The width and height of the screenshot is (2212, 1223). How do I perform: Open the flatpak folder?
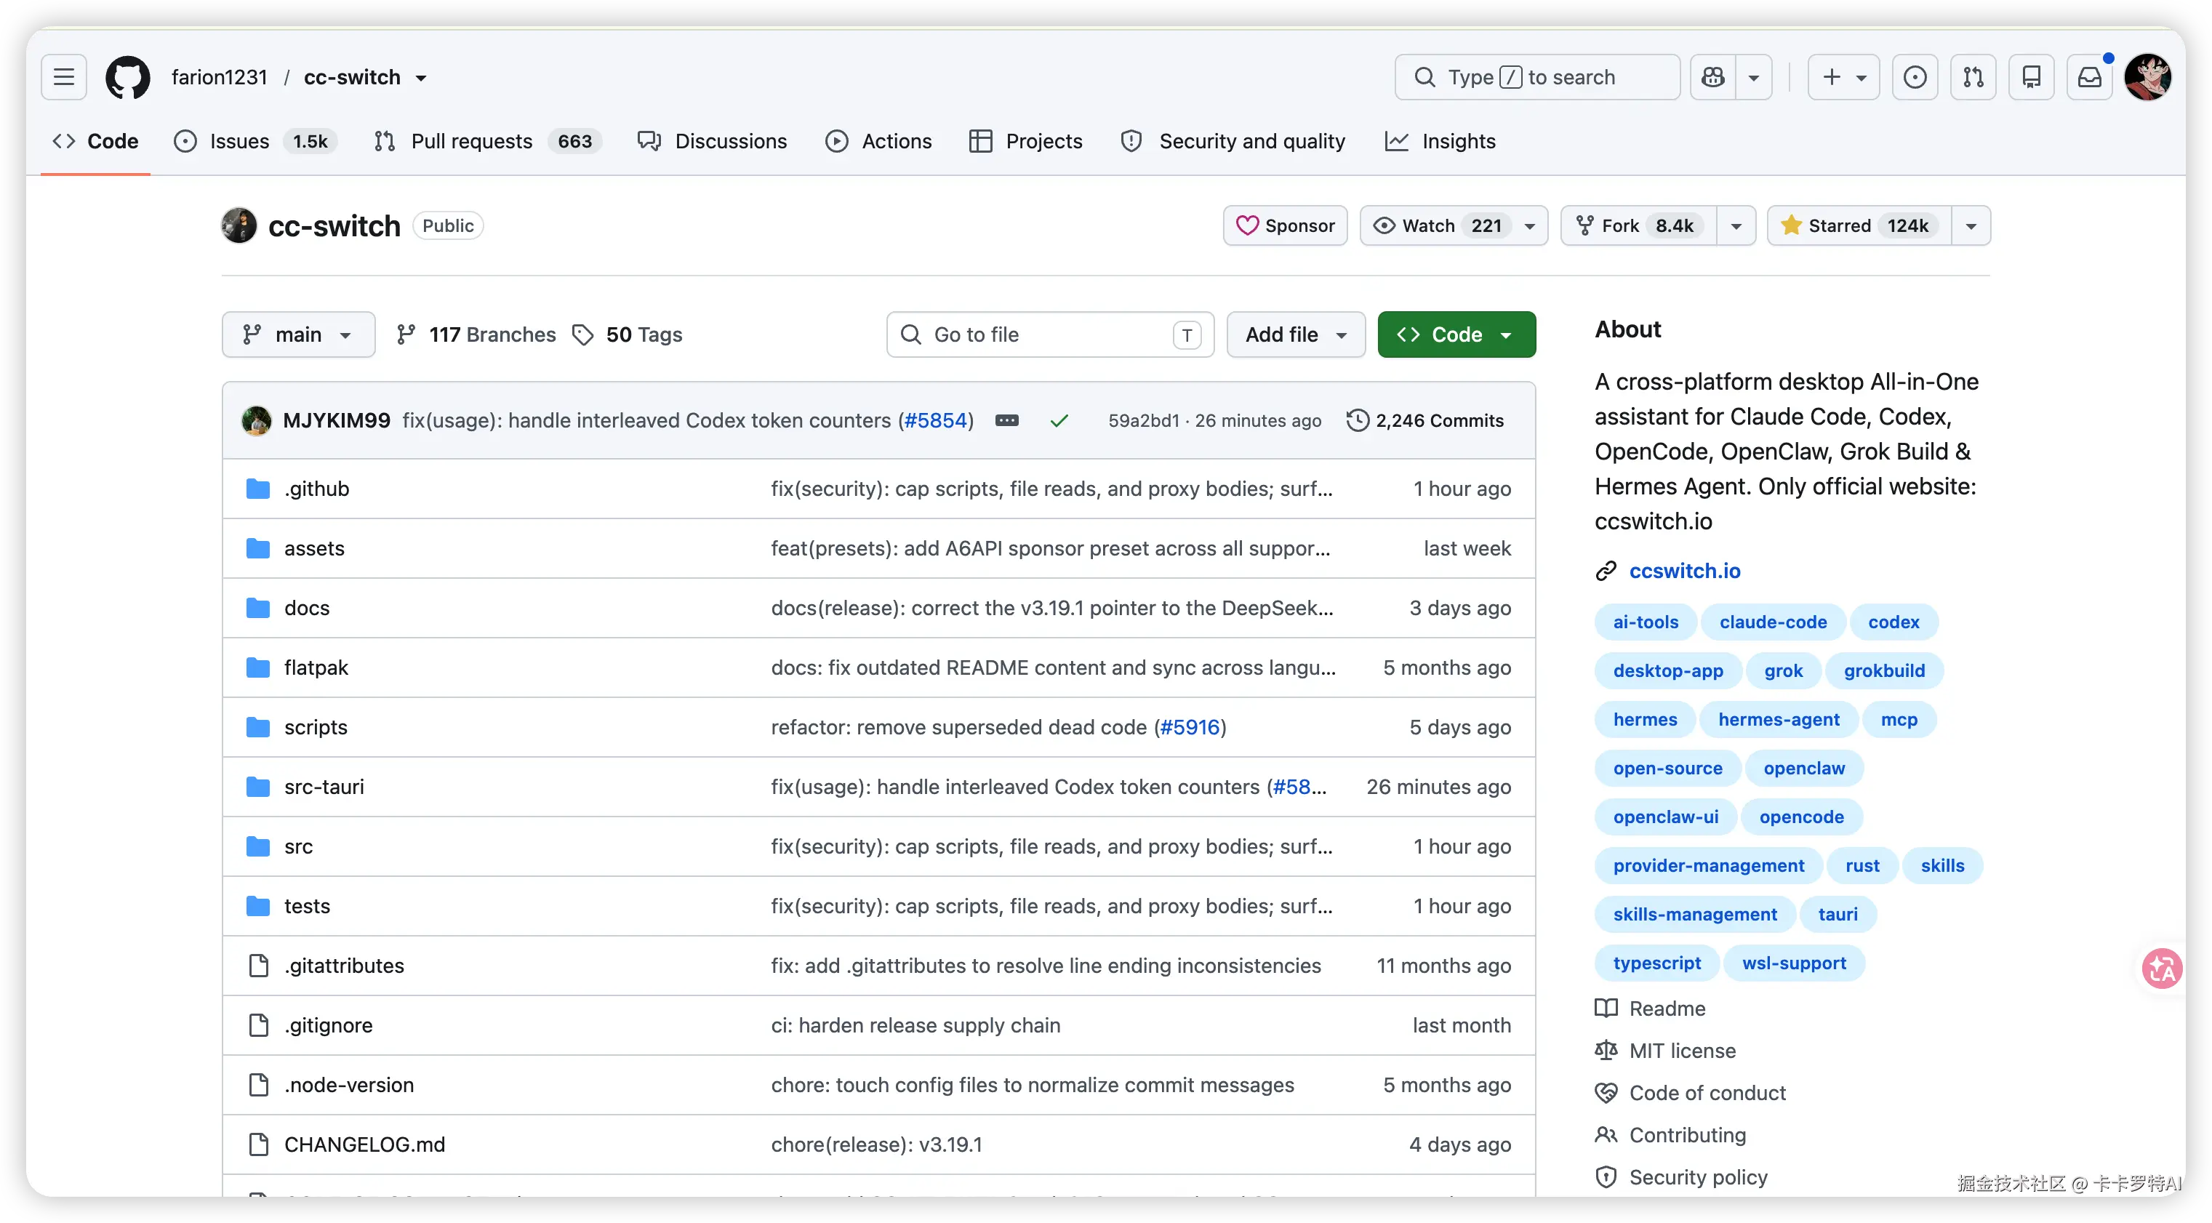click(x=316, y=667)
